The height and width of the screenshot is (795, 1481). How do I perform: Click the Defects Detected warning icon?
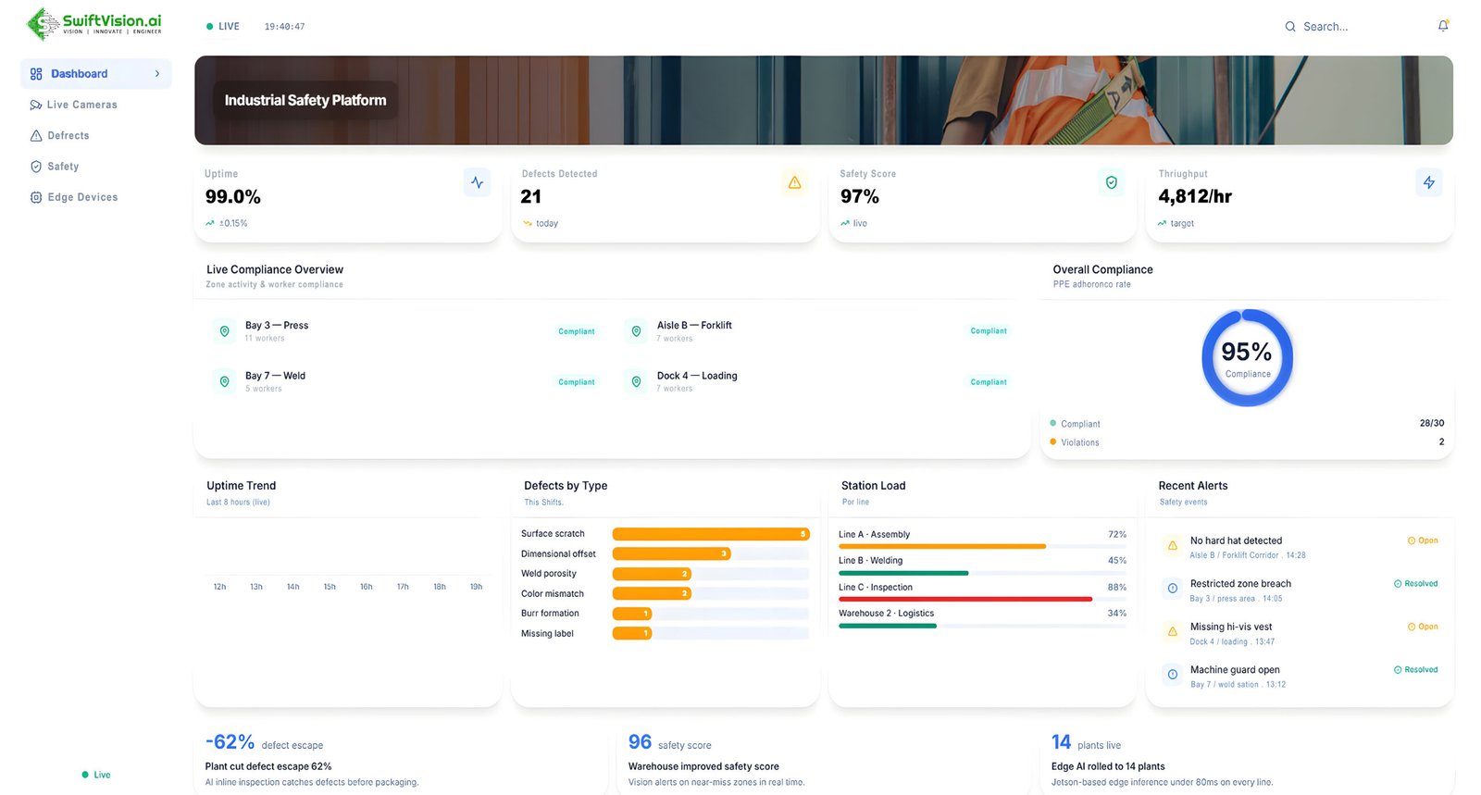[794, 182]
